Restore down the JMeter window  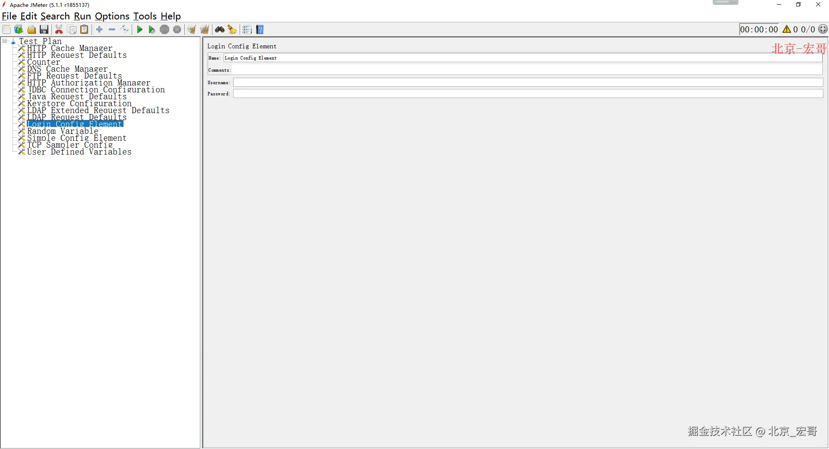pos(798,5)
